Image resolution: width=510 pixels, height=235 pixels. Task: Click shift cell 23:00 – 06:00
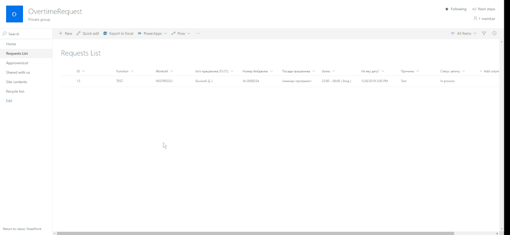336,81
